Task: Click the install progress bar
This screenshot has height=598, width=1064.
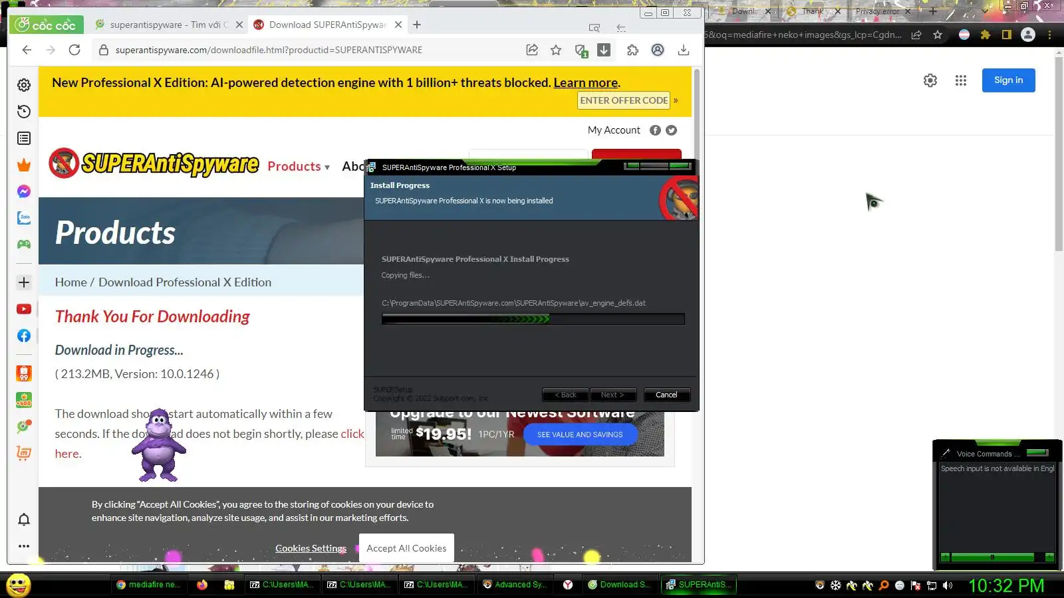Action: (x=533, y=319)
